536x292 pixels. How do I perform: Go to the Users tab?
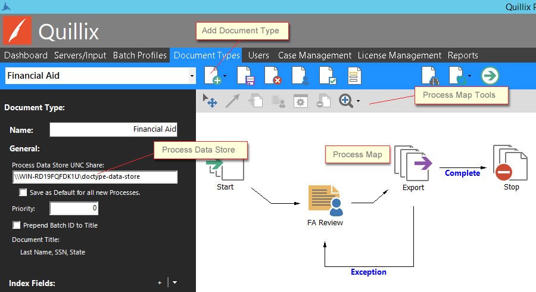pyautogui.click(x=258, y=55)
